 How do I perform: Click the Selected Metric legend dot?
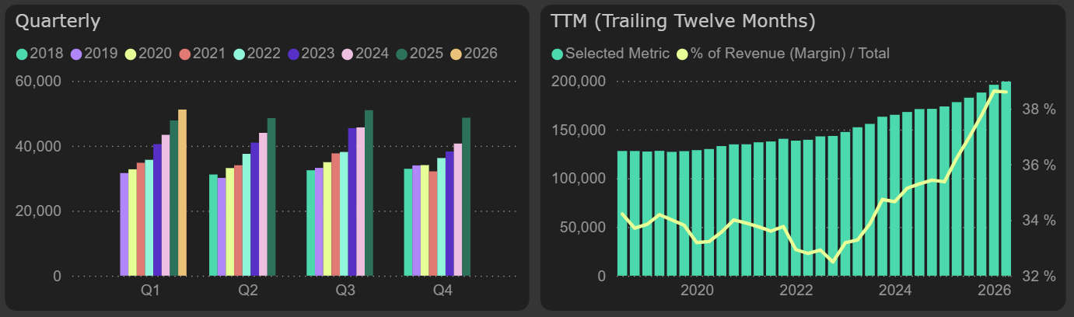558,54
